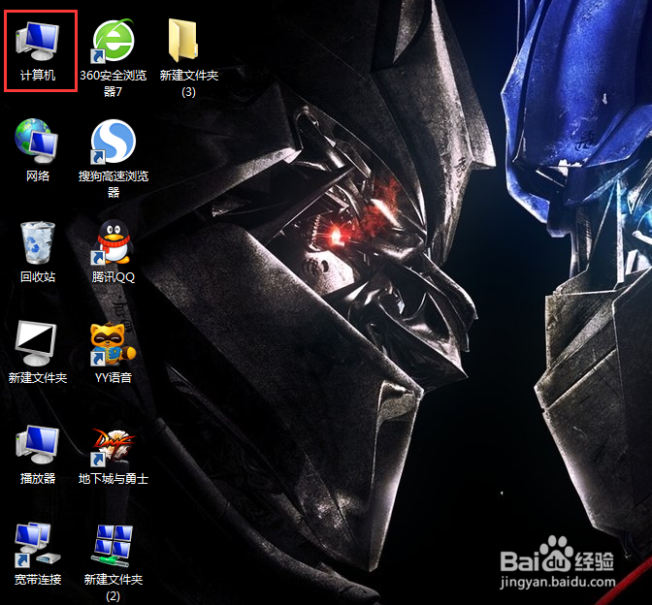Open the 地下城与勇士 DNF icon
The height and width of the screenshot is (605, 652).
click(114, 447)
